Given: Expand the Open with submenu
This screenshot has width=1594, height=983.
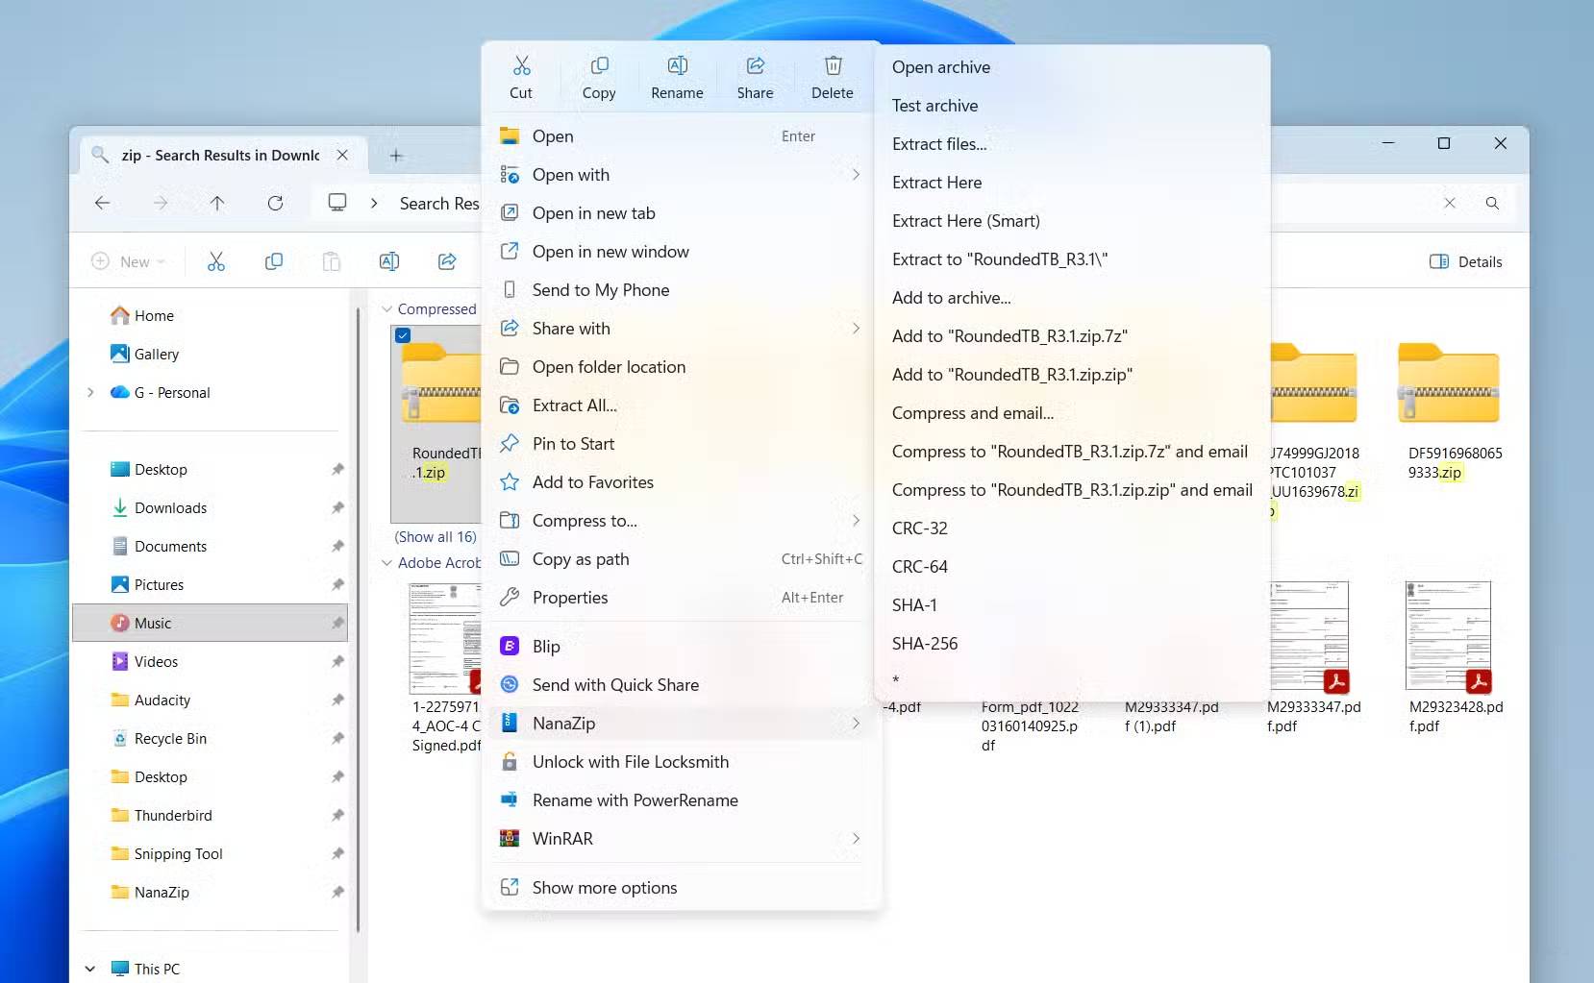Looking at the screenshot, I should tap(854, 174).
